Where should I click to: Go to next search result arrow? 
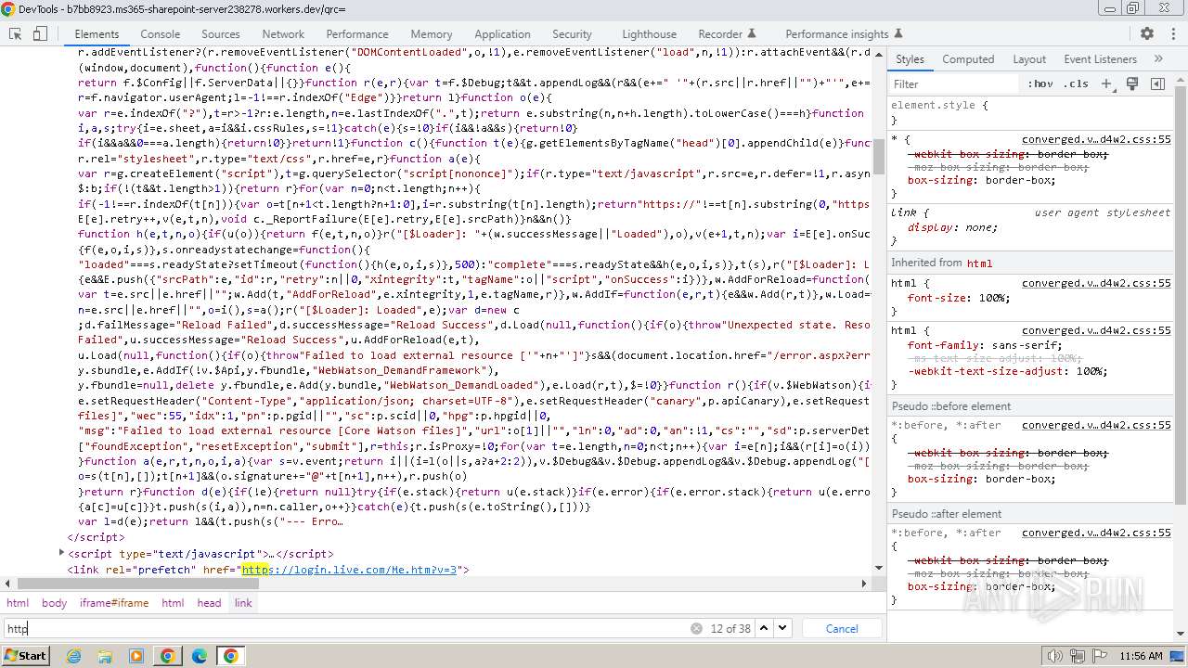pyautogui.click(x=782, y=628)
